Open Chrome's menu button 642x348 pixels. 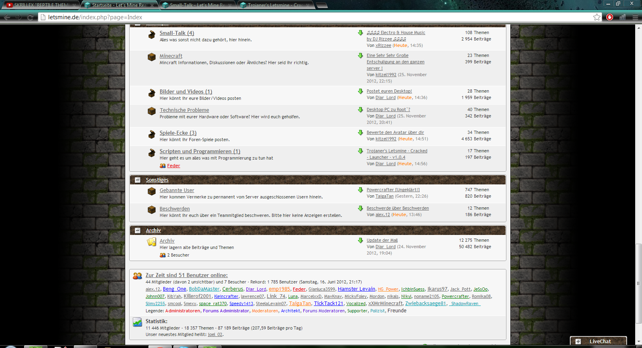pos(635,17)
